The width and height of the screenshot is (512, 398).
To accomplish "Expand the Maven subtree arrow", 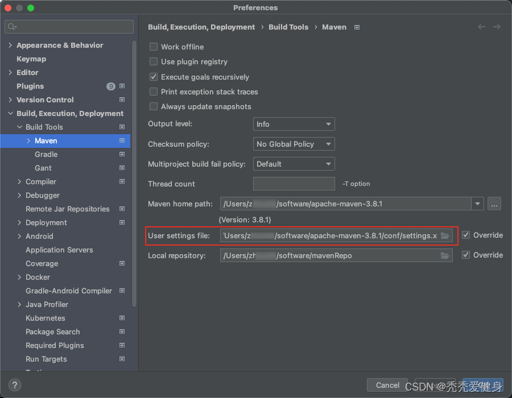I will click(x=28, y=140).
